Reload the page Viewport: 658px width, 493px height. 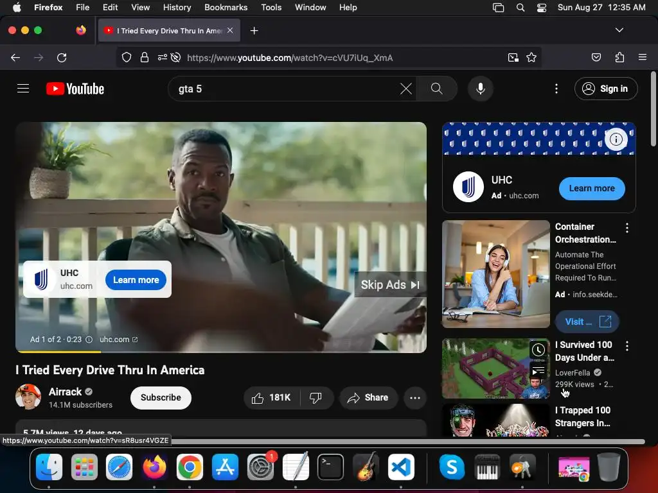pyautogui.click(x=62, y=57)
